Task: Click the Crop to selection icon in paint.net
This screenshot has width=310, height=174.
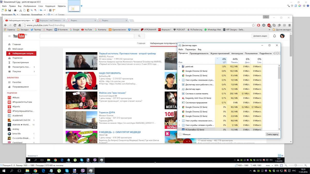Action: click(x=32, y=10)
